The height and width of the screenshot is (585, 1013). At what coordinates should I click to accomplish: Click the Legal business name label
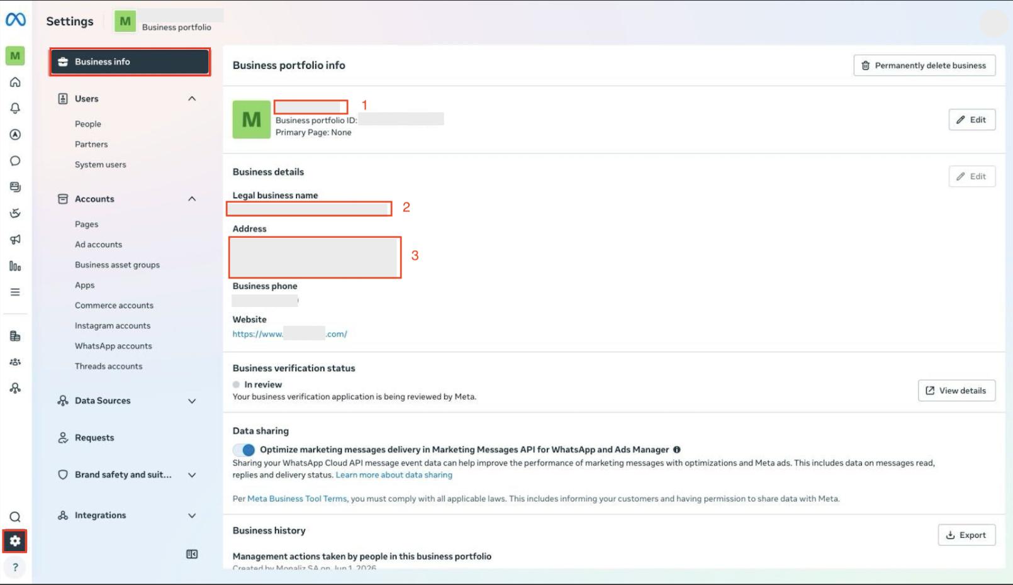click(276, 196)
